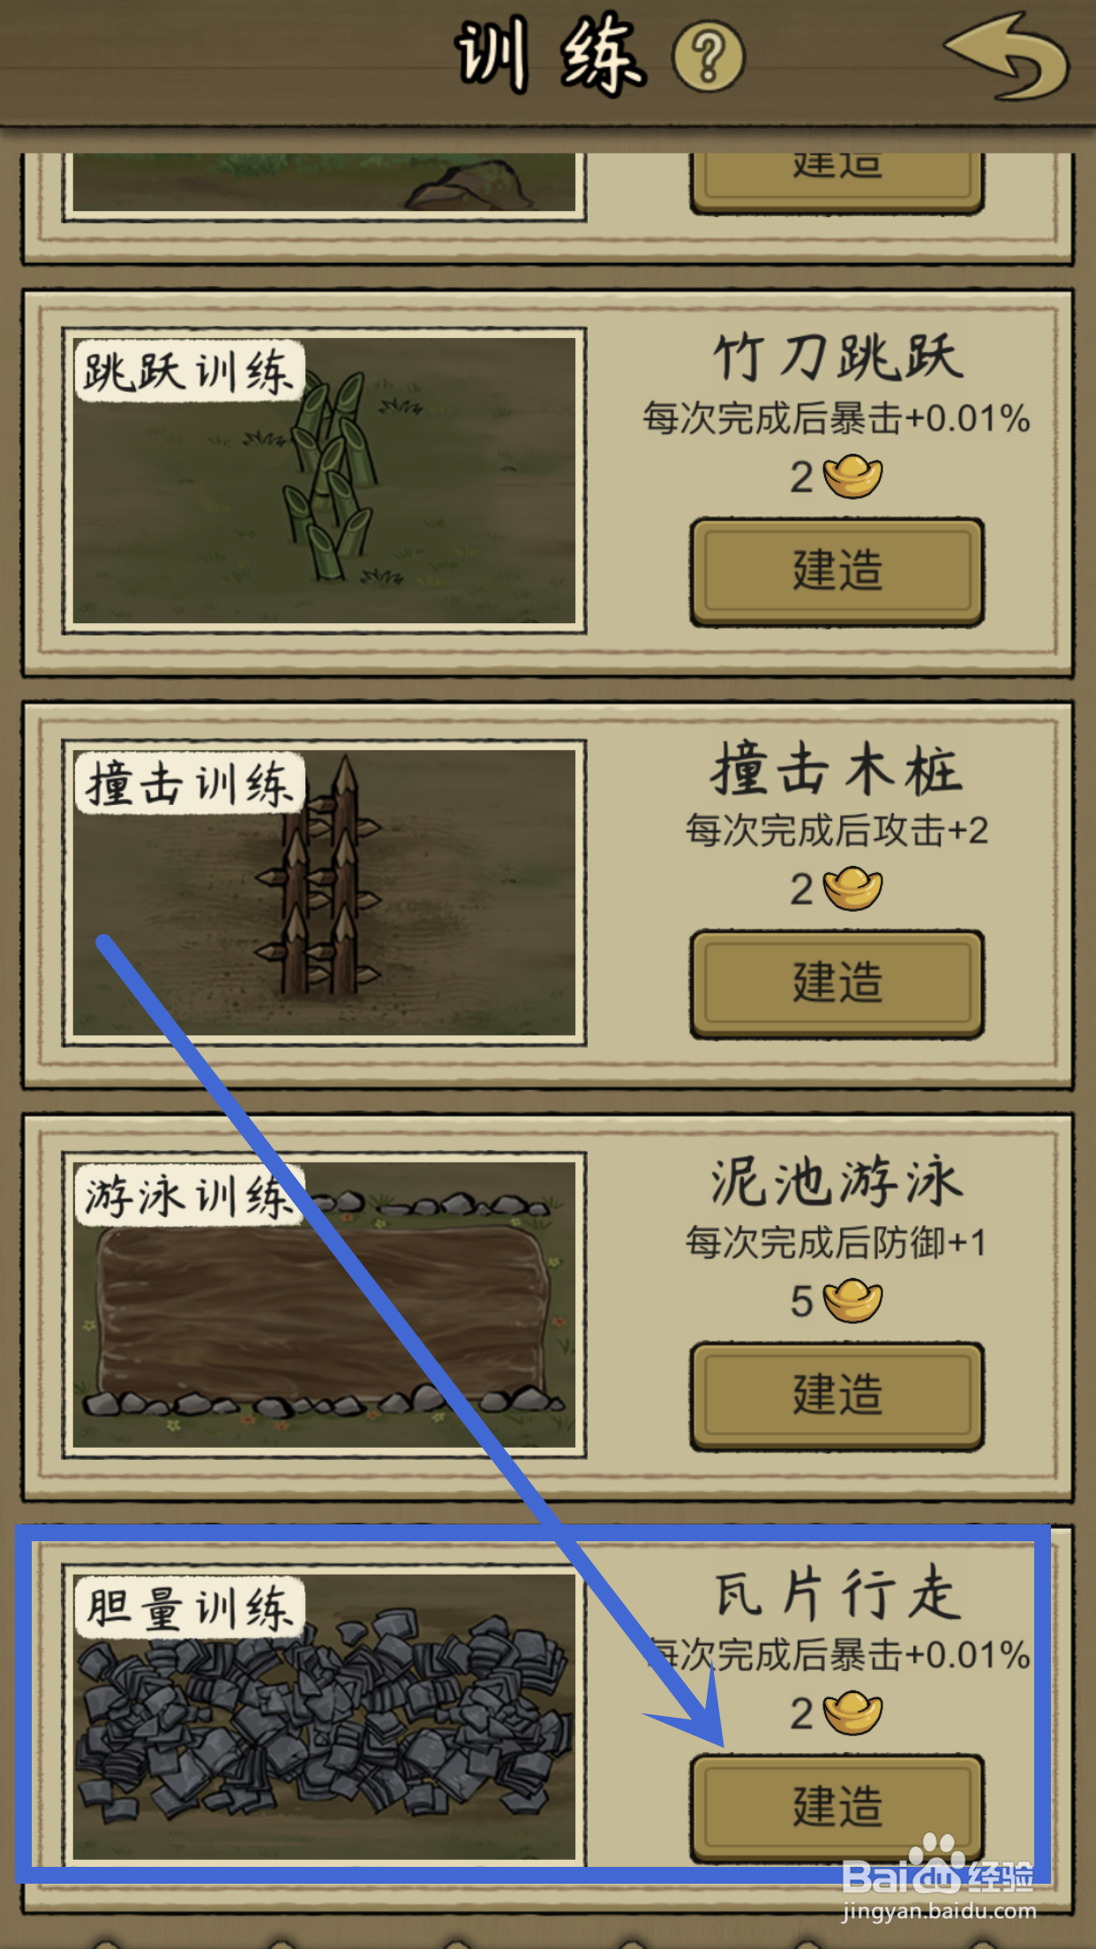Image resolution: width=1096 pixels, height=1949 pixels.
Task: Click gold ingot icon under 竹刀跳跃
Action: pos(852,477)
